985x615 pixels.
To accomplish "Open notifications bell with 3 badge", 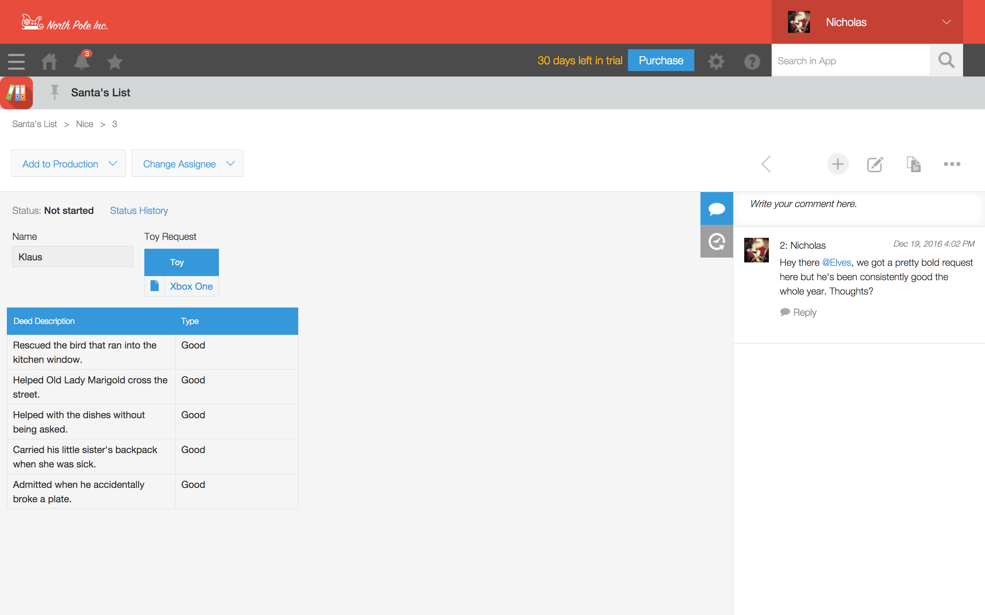I will coord(82,61).
